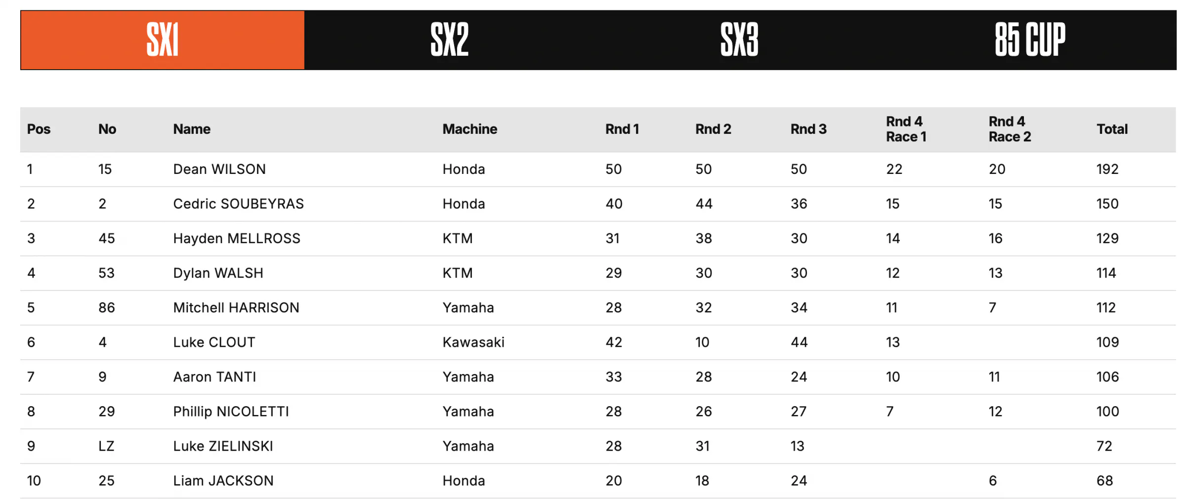Click the Machine column header
Screen dimensions: 1186x499
(469, 129)
